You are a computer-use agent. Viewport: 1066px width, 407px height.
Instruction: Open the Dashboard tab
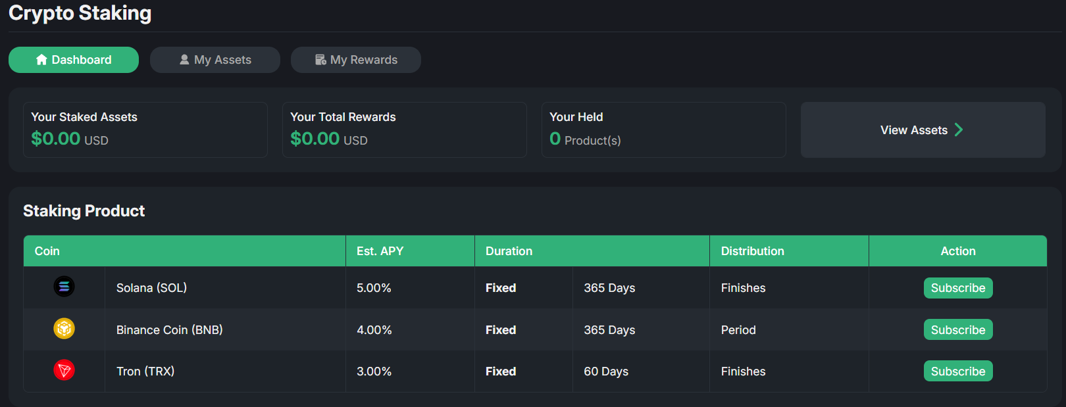(x=74, y=60)
